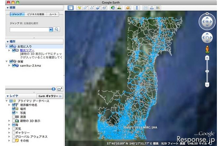Uncheck the sanriku-2.kmz checkbox
The height and width of the screenshot is (146, 222).
point(13,65)
